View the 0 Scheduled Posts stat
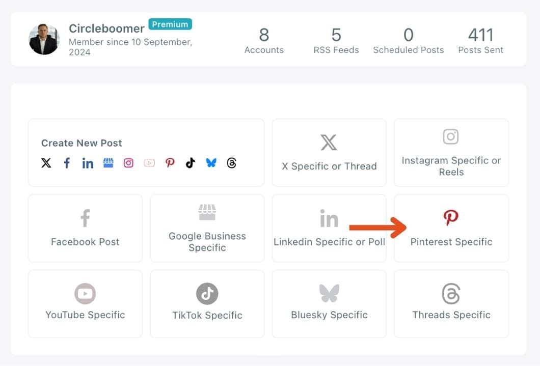This screenshot has width=540, height=366. click(x=409, y=41)
